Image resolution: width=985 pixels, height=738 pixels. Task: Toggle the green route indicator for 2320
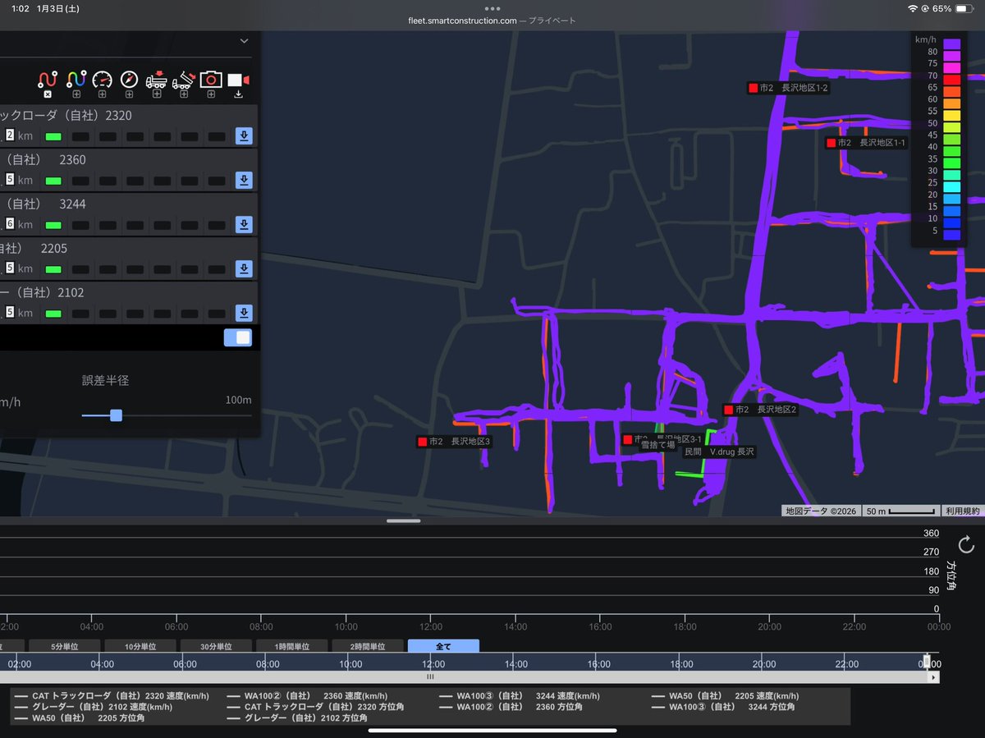tap(53, 136)
